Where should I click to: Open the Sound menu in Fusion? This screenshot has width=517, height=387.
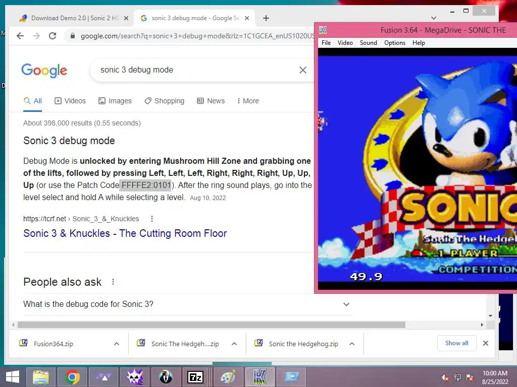pyautogui.click(x=368, y=43)
